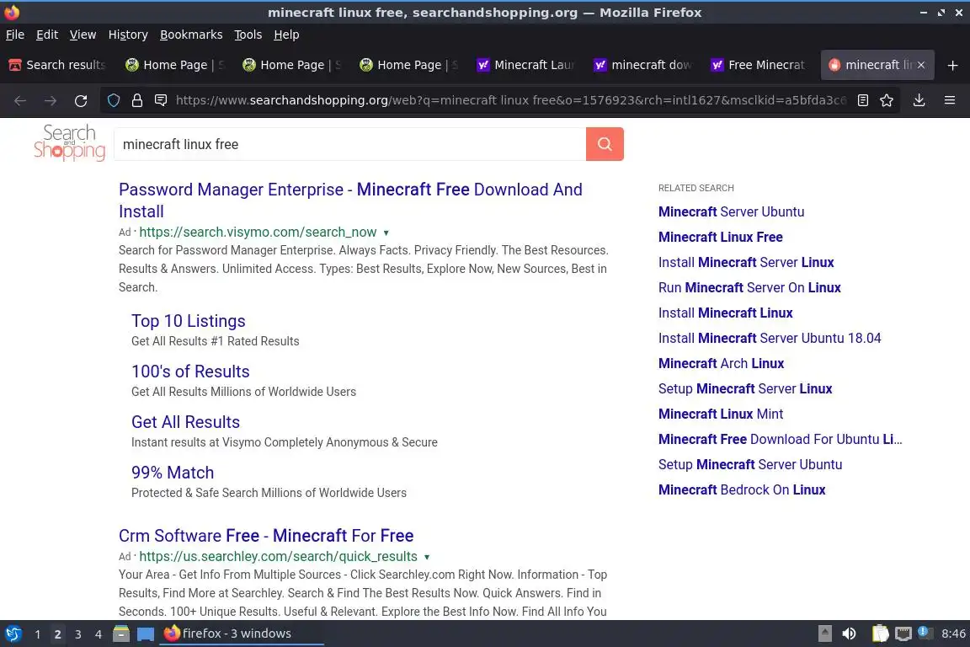Viewport: 970px width, 647px height.
Task: Show desktop via blue taskbar icon
Action: (x=146, y=634)
